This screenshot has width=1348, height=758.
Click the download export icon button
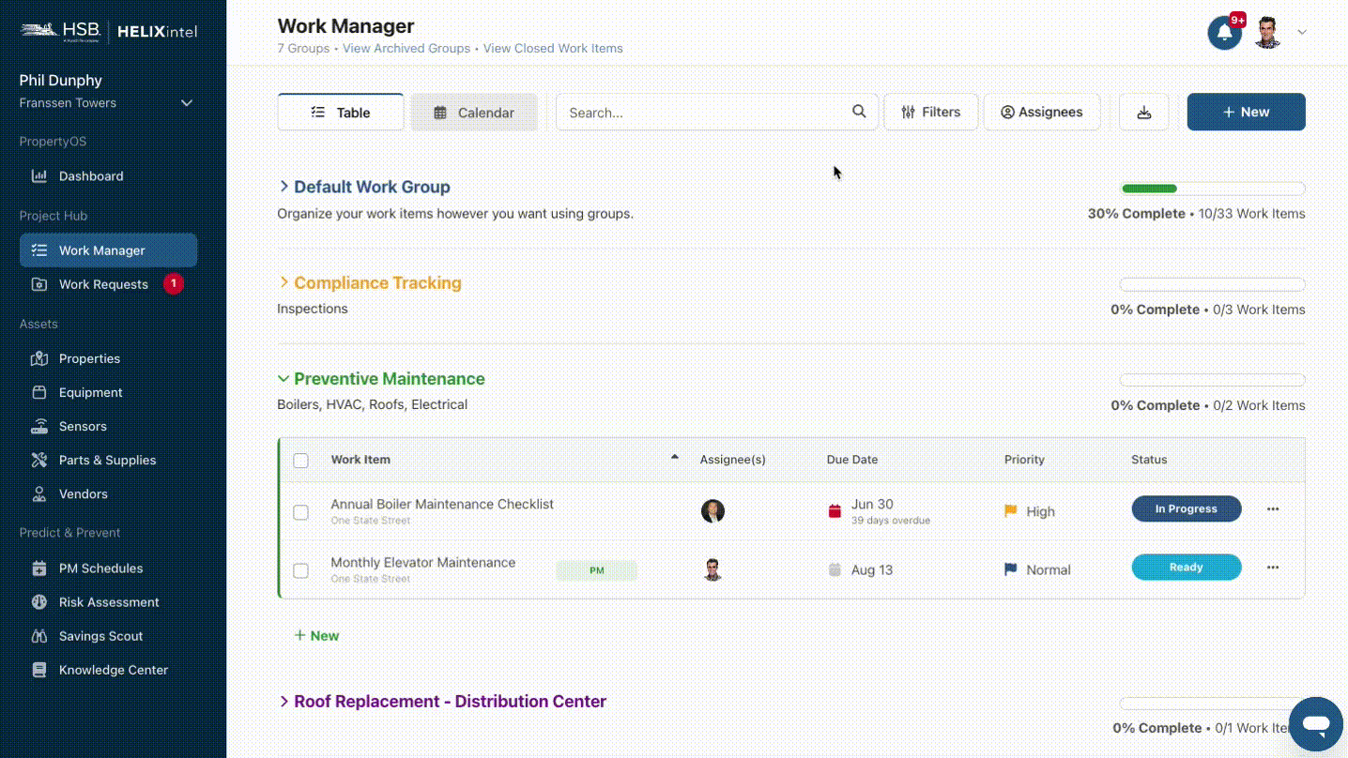click(1143, 112)
